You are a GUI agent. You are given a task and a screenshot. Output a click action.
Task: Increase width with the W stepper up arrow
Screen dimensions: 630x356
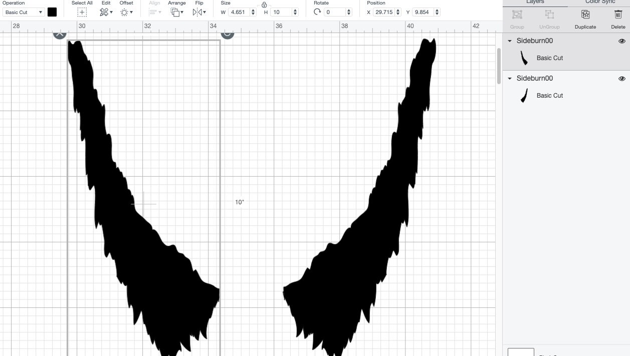(x=253, y=10)
